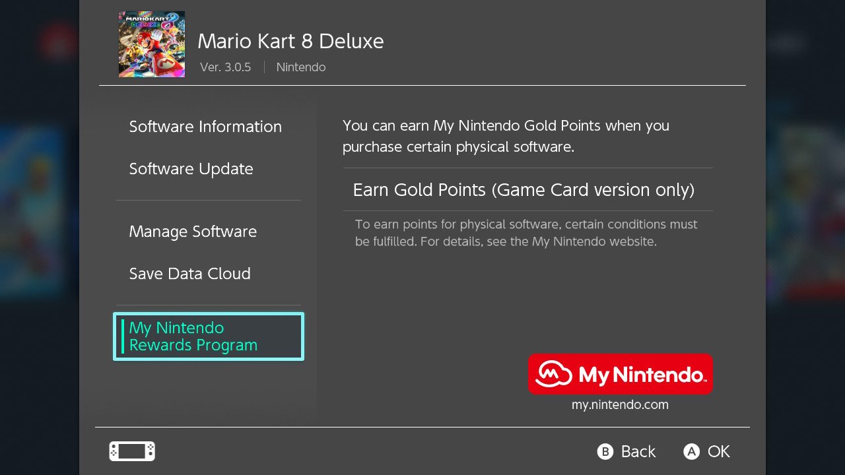Click the Gold Points description paragraph
Screen dimensions: 845x475
click(x=506, y=136)
